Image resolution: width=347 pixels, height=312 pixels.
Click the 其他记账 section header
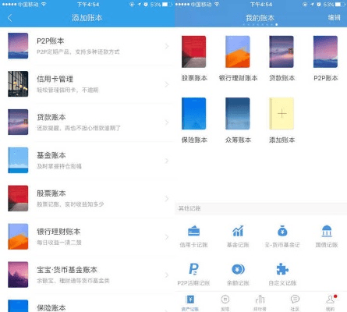261,208
